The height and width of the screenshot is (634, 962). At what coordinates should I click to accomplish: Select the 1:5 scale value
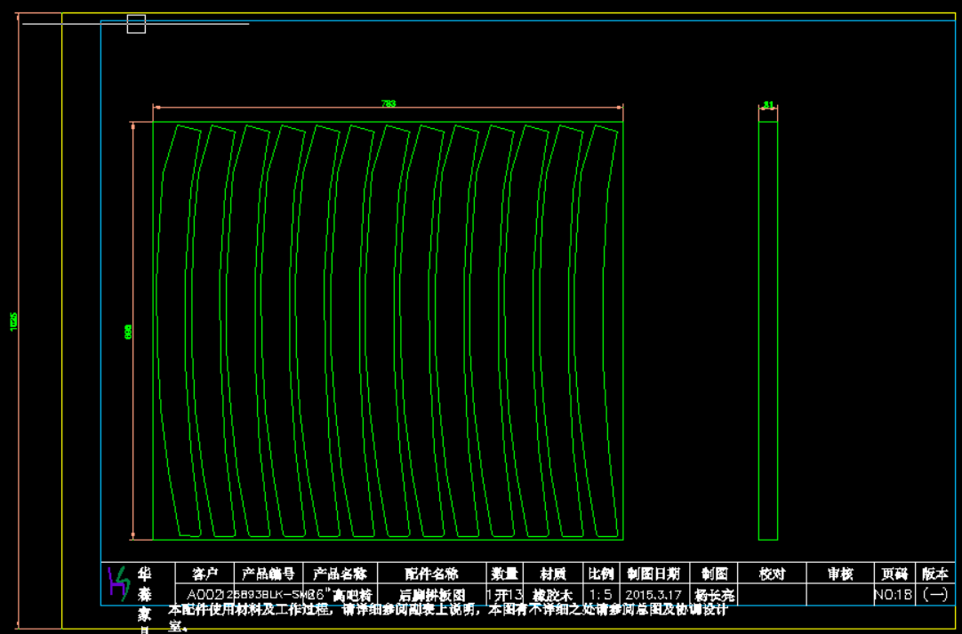[x=600, y=595]
